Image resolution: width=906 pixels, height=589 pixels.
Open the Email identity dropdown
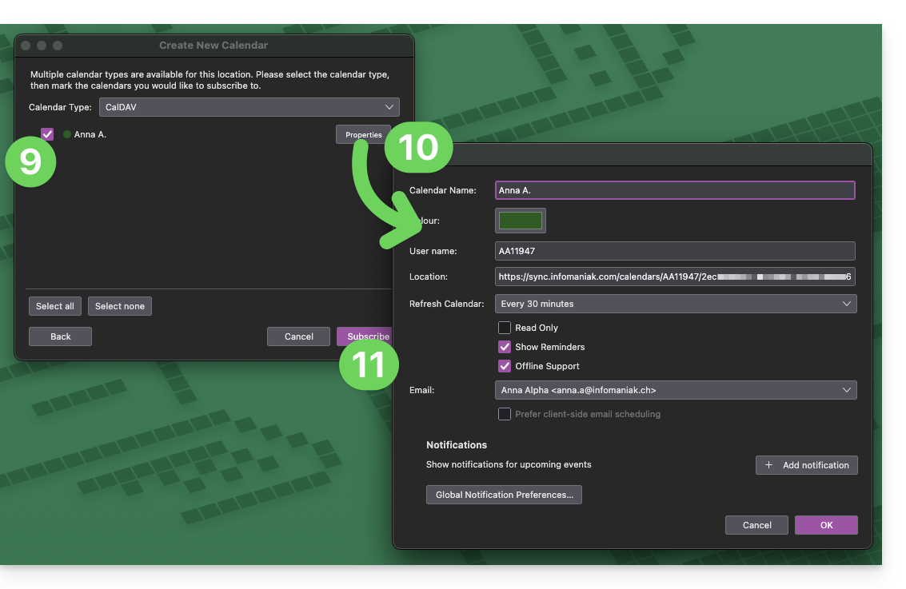[x=675, y=390]
